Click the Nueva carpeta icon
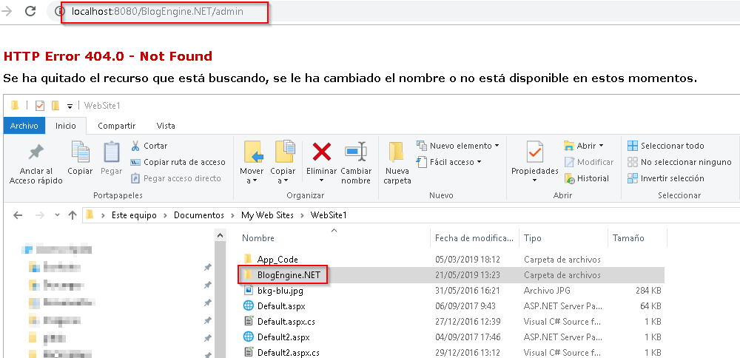 coord(397,152)
